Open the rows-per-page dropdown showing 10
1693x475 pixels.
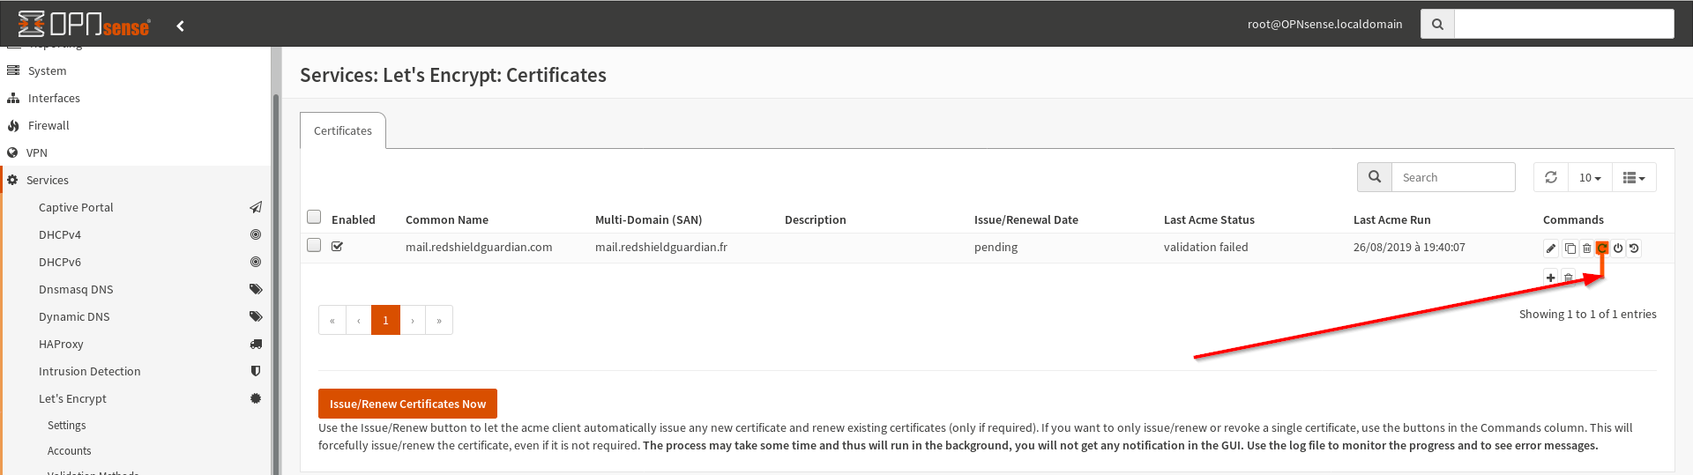coord(1590,177)
